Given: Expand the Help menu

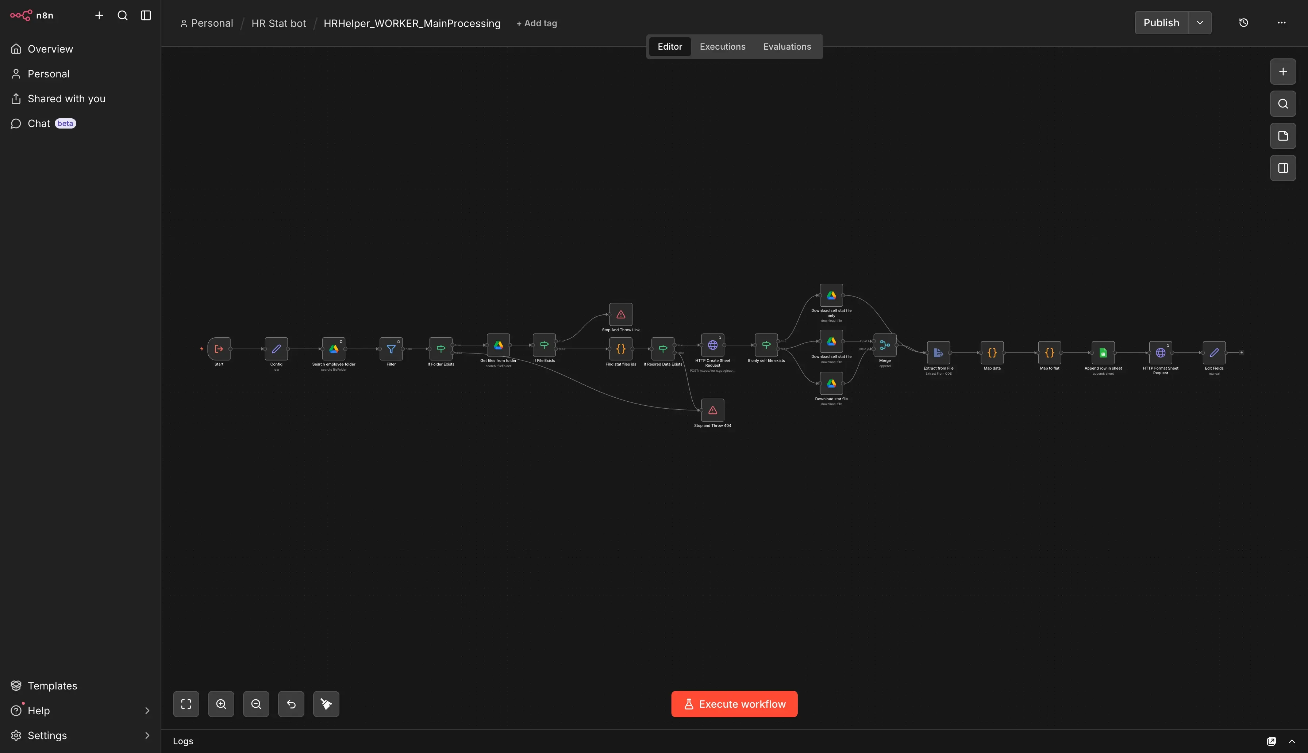Looking at the screenshot, I should pyautogui.click(x=80, y=711).
